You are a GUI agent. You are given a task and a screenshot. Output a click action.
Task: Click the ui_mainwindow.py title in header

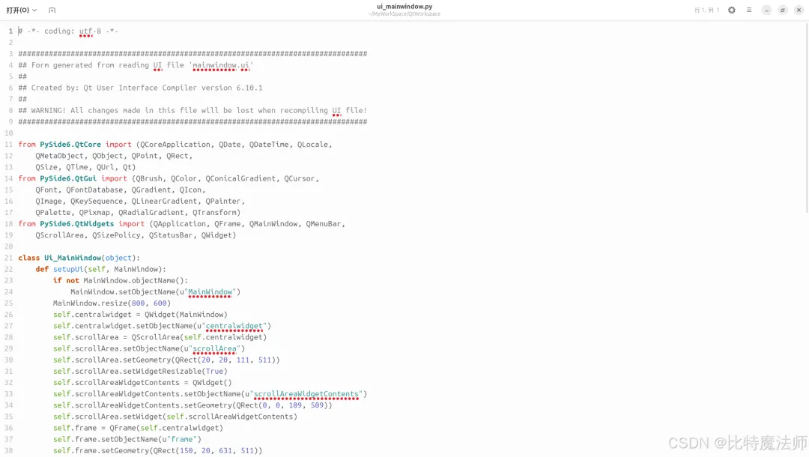point(404,7)
